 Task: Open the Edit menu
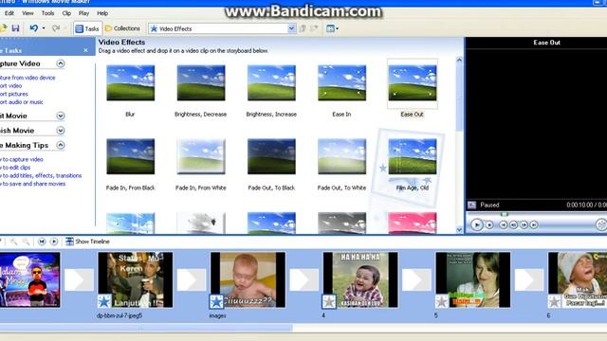tap(9, 13)
